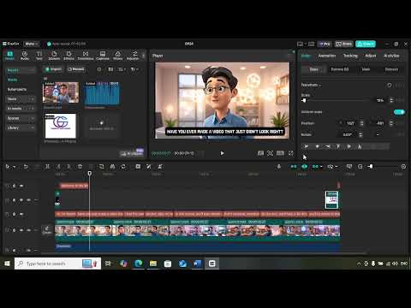Click the microphone voiceover icon

pos(279,167)
